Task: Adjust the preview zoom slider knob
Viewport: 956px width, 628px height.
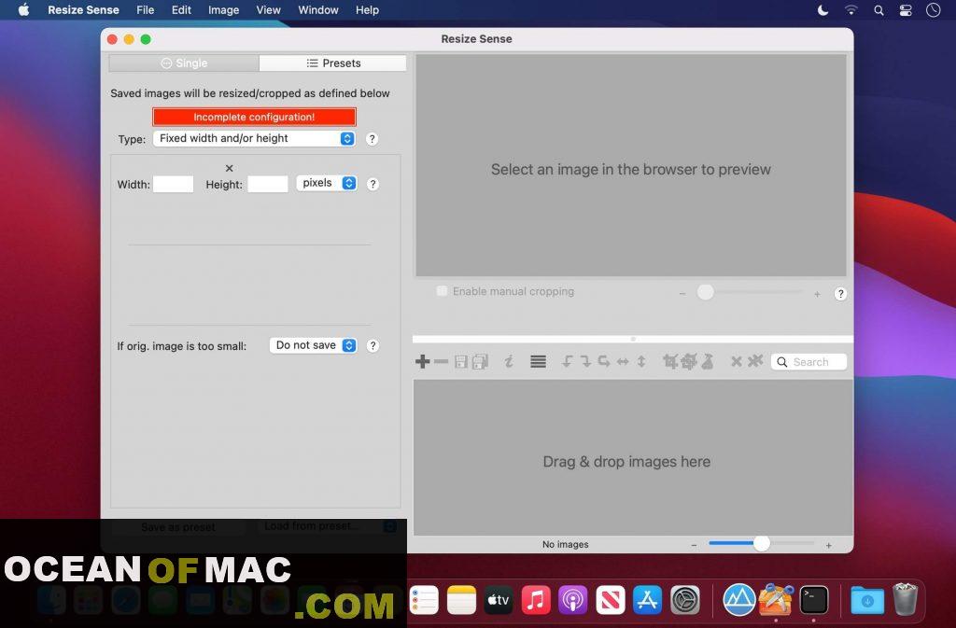Action: coord(706,292)
